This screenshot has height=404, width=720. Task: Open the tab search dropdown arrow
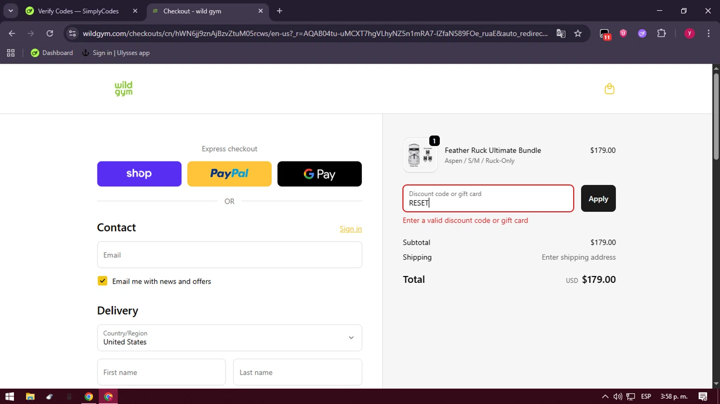tap(11, 11)
